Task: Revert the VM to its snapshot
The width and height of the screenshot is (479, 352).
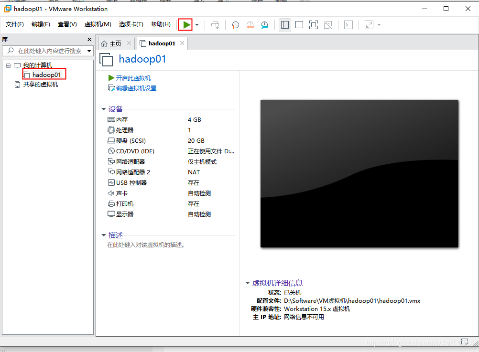Action: [250, 25]
